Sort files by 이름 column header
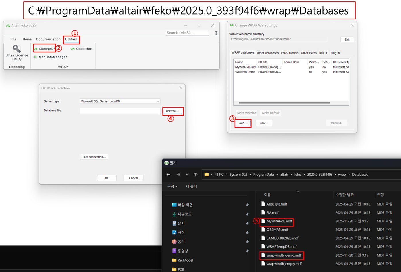 [x=267, y=195]
